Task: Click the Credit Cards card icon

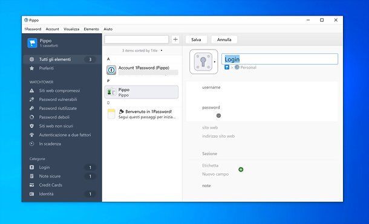Action: pos(32,185)
